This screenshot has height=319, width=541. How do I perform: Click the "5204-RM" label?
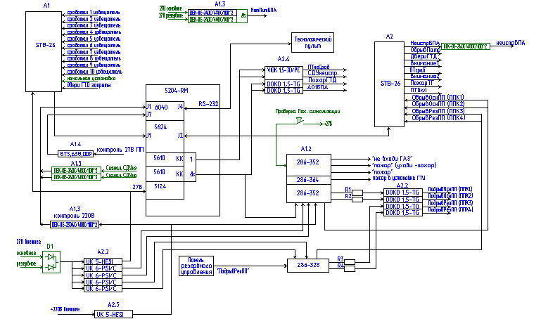point(177,91)
